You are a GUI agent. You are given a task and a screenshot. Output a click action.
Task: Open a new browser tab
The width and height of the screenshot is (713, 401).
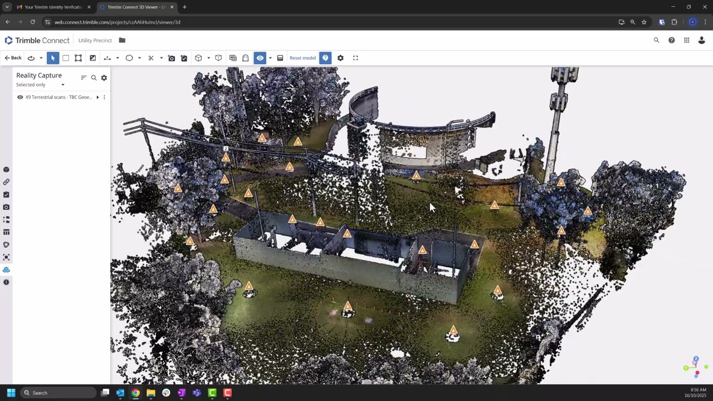pos(184,7)
